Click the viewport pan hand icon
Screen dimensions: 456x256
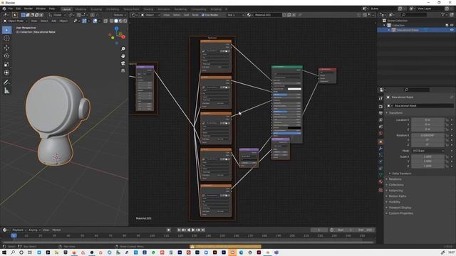pyautogui.click(x=123, y=56)
